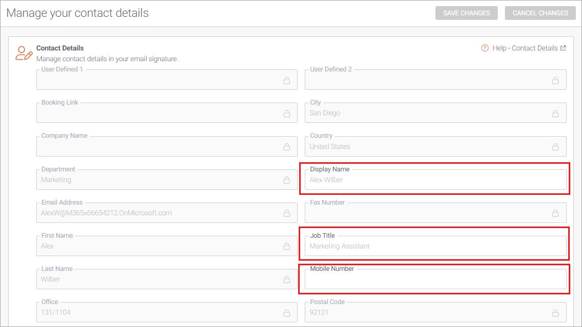Click the external link icon beside Help
Screen dimensions: 582x327
[x=563, y=48]
